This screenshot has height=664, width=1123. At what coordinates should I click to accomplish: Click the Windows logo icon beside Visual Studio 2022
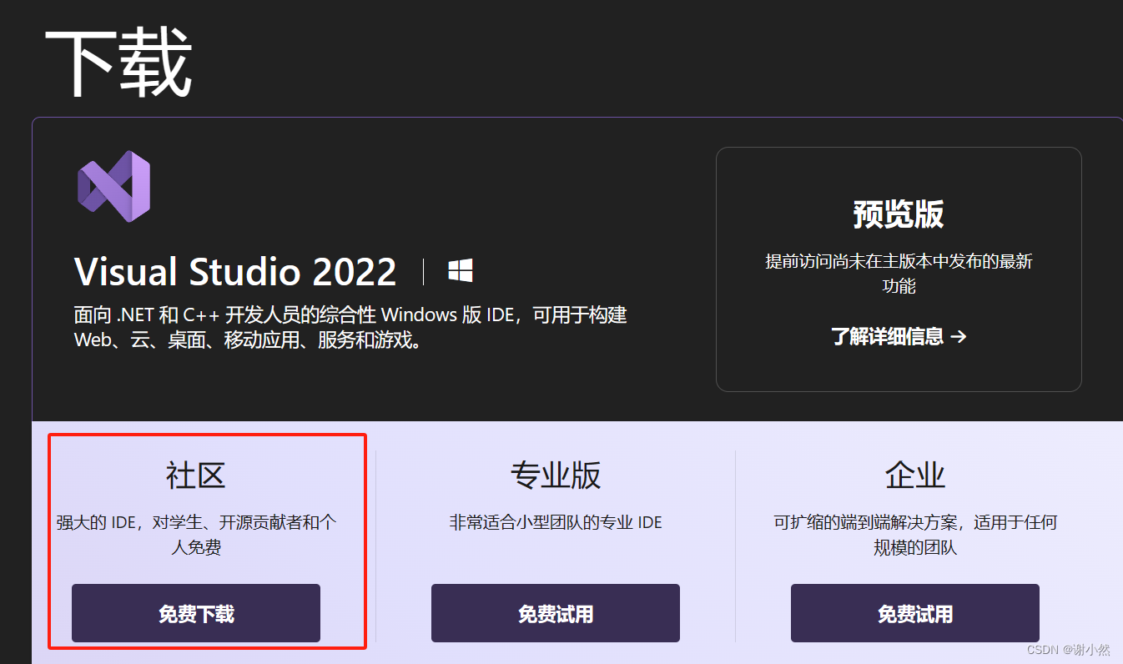pyautogui.click(x=460, y=271)
